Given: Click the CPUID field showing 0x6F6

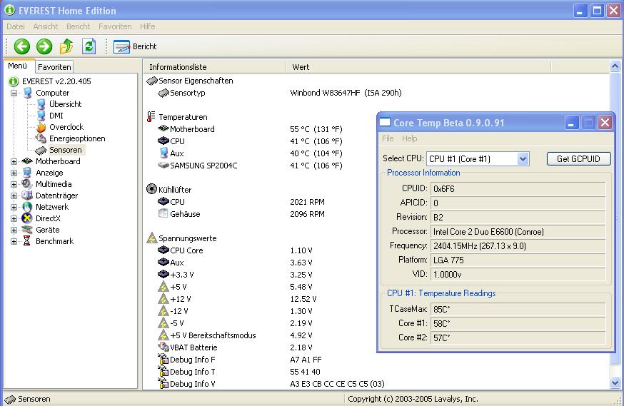Looking at the screenshot, I should point(518,188).
